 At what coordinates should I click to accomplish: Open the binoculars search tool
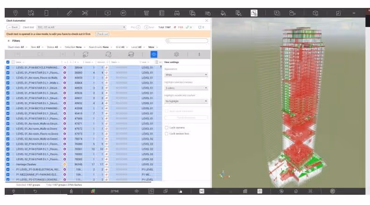pyautogui.click(x=177, y=13)
